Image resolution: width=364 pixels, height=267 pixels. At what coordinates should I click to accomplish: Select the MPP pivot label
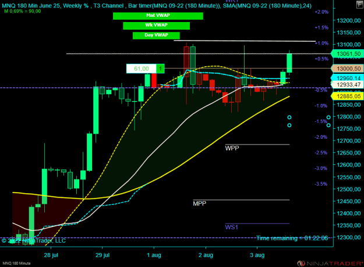tap(199, 204)
